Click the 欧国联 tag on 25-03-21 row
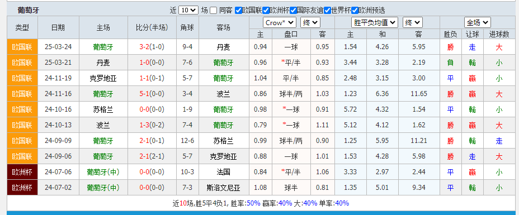The height and width of the screenshot is (215, 519). (x=22, y=63)
